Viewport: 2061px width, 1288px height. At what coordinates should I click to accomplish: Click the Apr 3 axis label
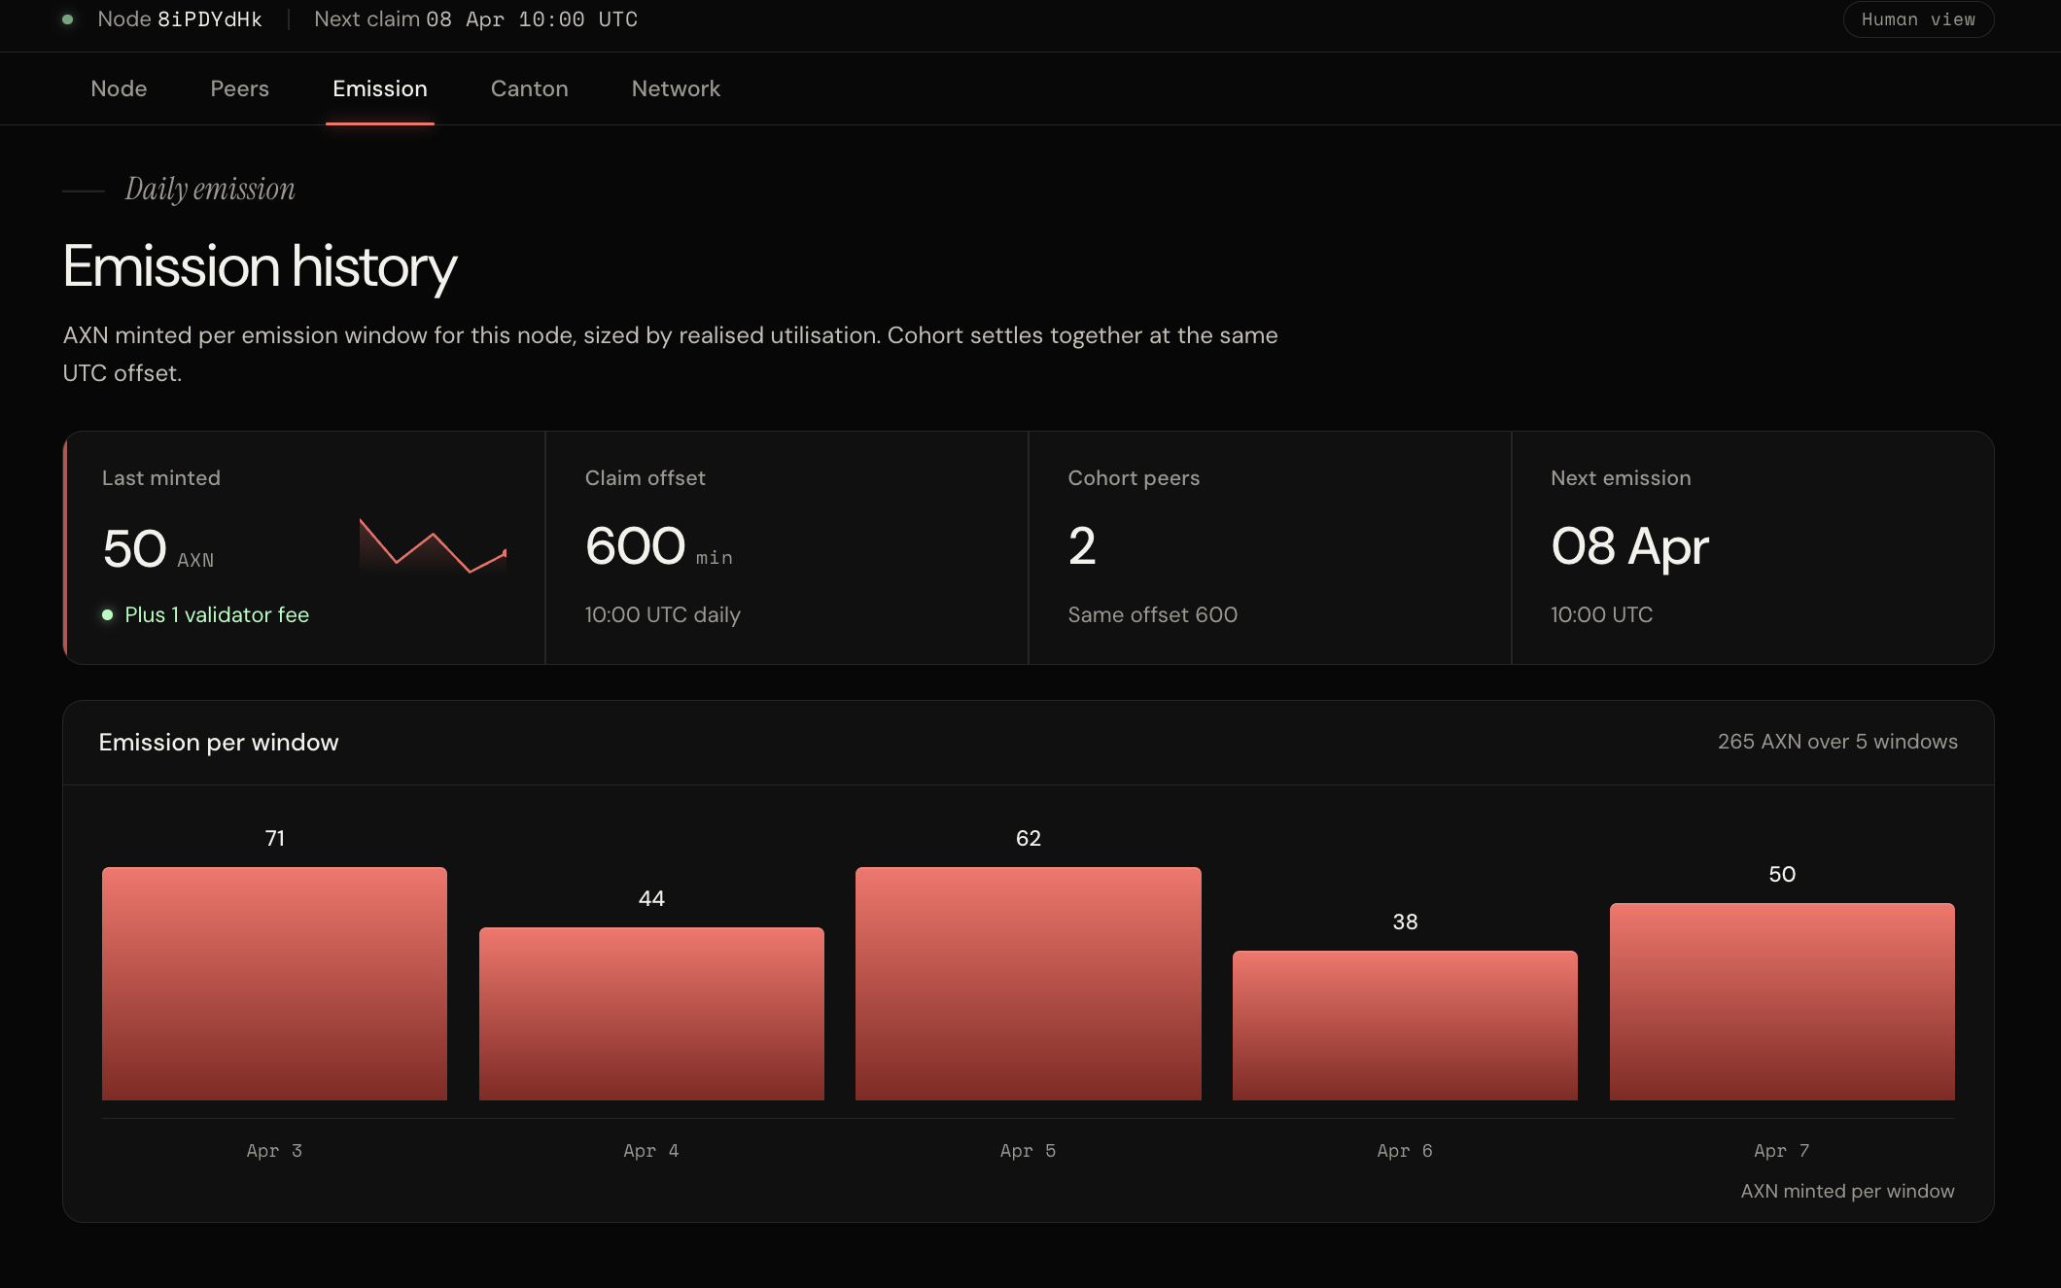point(274,1151)
